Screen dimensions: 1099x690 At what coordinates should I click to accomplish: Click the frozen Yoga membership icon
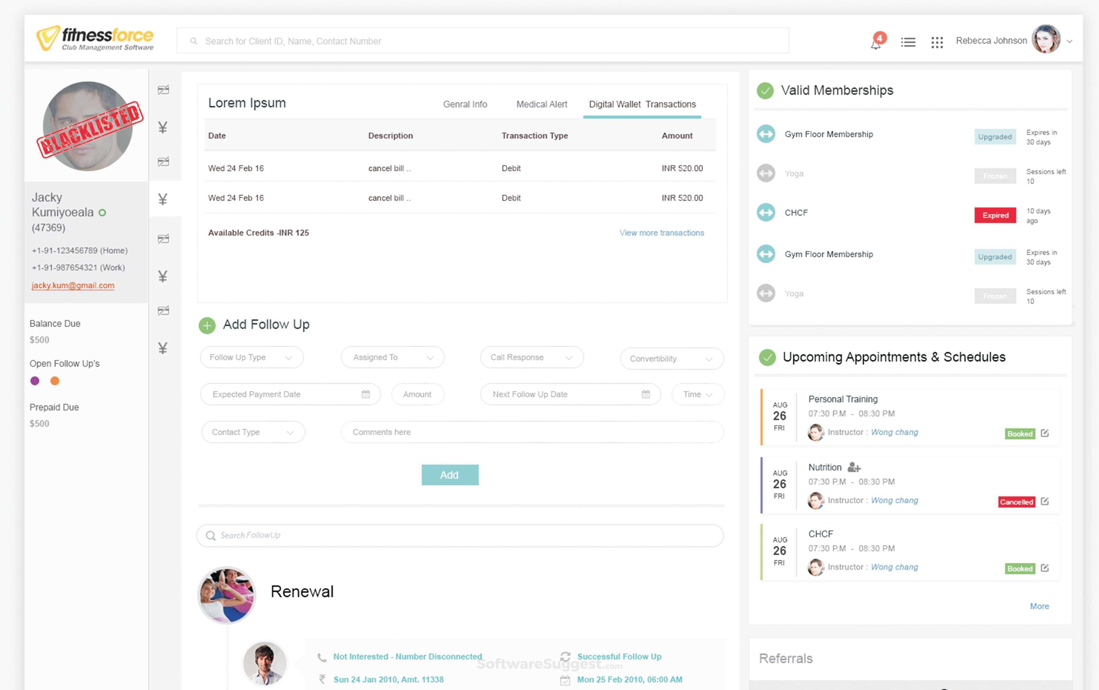[765, 173]
